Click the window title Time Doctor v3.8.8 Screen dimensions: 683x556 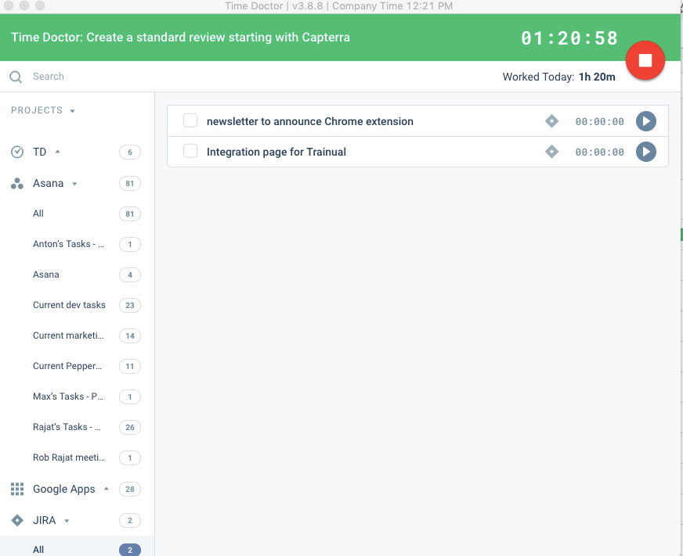tap(338, 6)
